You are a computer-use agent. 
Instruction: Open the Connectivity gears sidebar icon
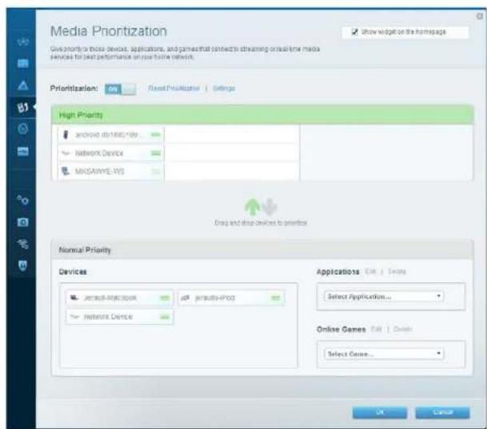pos(22,200)
